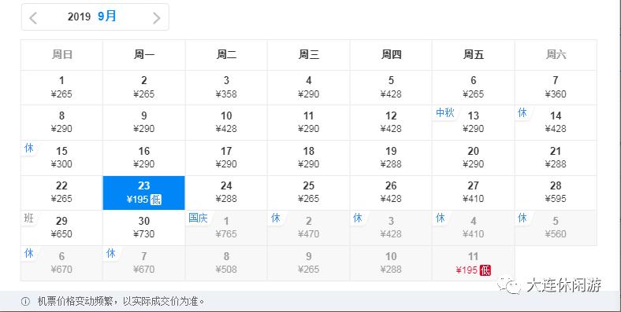Choose September 5 at ¥428

click(391, 88)
